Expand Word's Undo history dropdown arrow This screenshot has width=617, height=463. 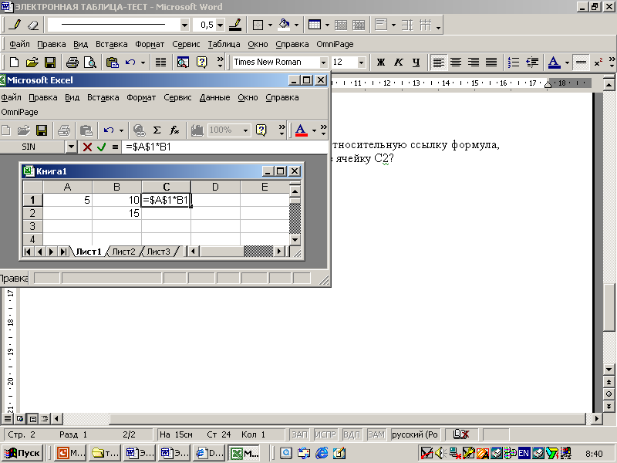(x=143, y=63)
